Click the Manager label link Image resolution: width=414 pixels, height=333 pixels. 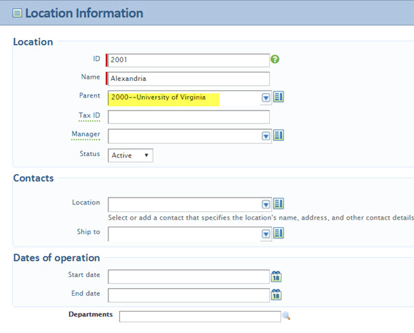tap(86, 134)
